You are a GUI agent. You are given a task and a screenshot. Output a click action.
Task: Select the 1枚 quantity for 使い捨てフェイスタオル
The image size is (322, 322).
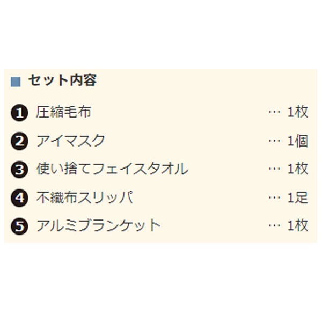[298, 169]
